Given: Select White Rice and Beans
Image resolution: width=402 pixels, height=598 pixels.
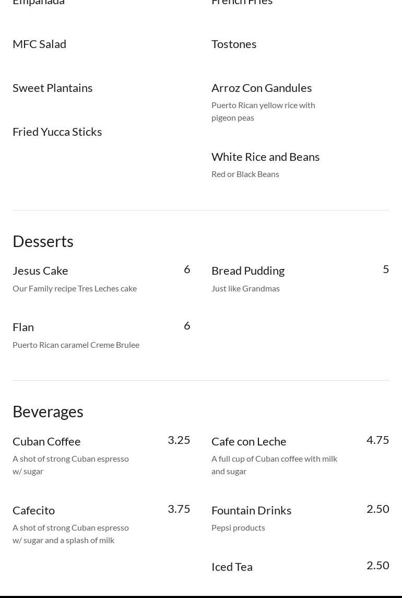Looking at the screenshot, I should click(x=265, y=157).
